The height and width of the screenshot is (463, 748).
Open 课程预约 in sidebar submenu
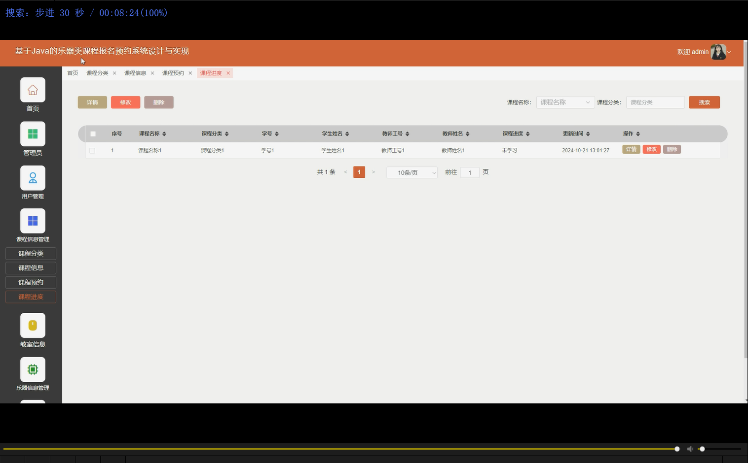pos(31,282)
